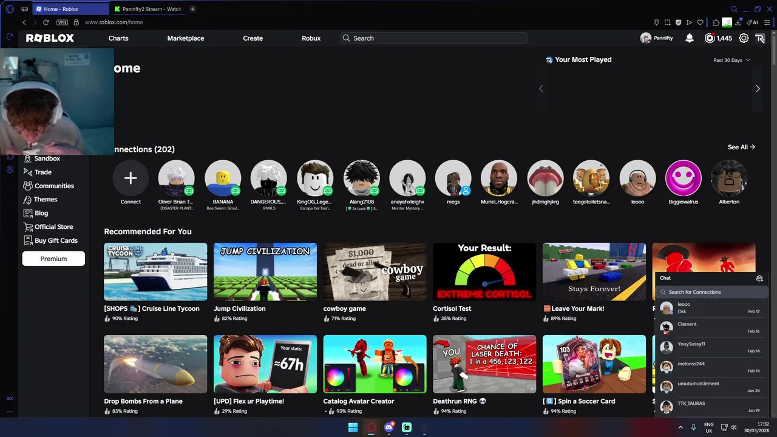
Task: Click the browser address bar URL
Action: coord(114,22)
